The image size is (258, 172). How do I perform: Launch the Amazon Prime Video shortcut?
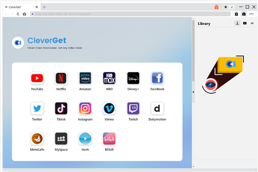85,78
